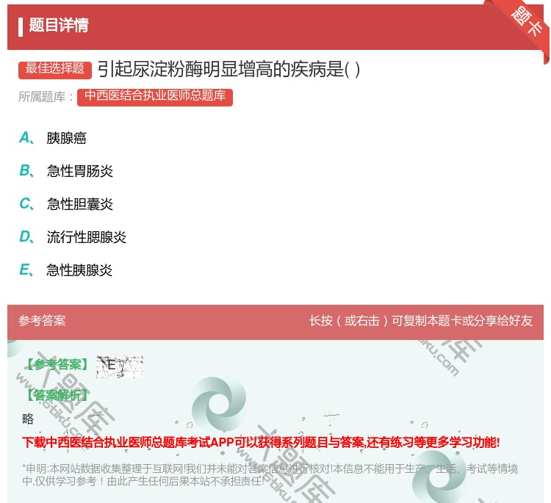Screen dimensions: 551x503
Task: Click the 参考答案 section header
Action: point(42,321)
